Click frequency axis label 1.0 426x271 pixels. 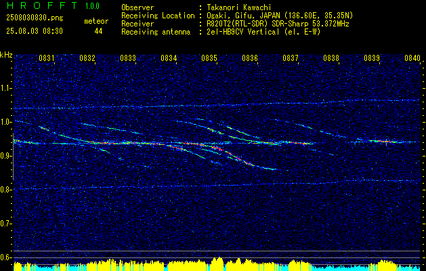[x=6, y=122]
